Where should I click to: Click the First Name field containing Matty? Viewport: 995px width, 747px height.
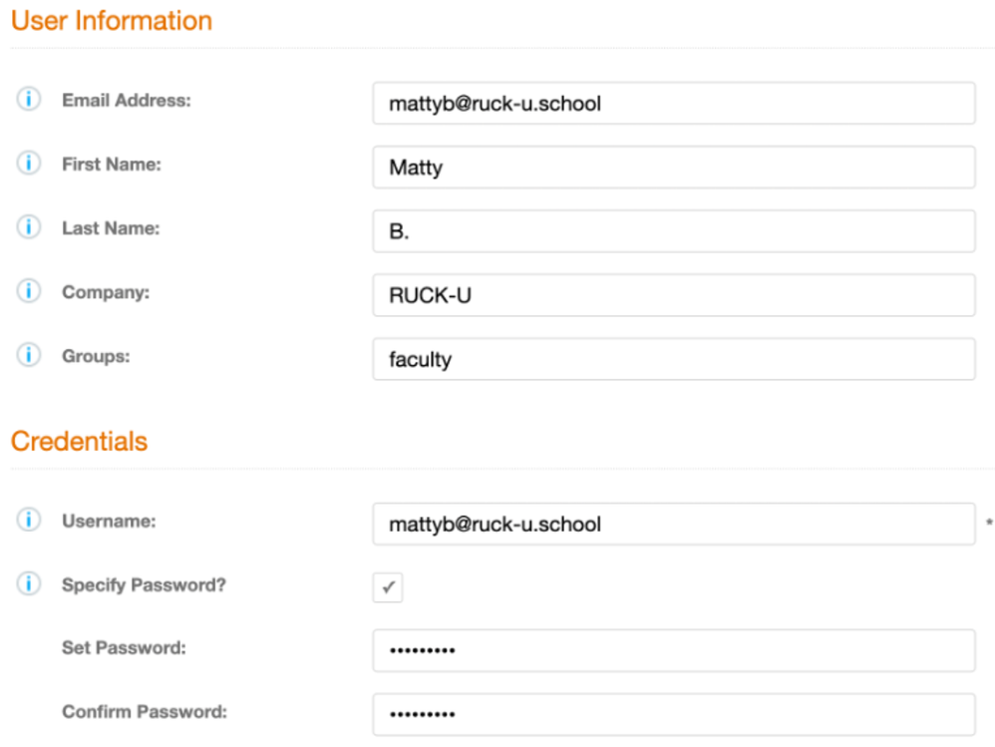coord(673,168)
